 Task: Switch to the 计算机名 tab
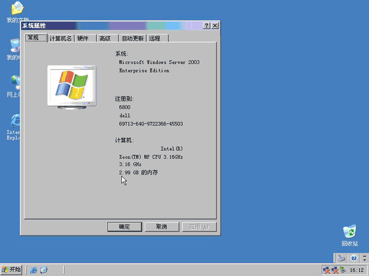[x=61, y=39]
